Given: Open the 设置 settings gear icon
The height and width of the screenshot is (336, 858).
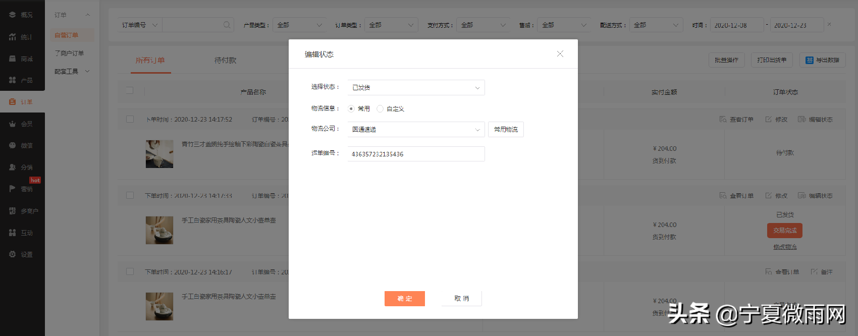Looking at the screenshot, I should tap(13, 254).
